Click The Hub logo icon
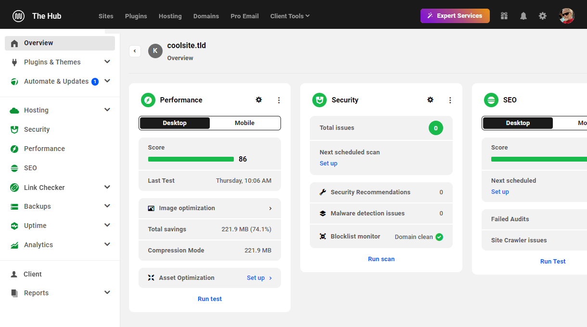Viewport: 587px width, 327px height. coord(19,16)
